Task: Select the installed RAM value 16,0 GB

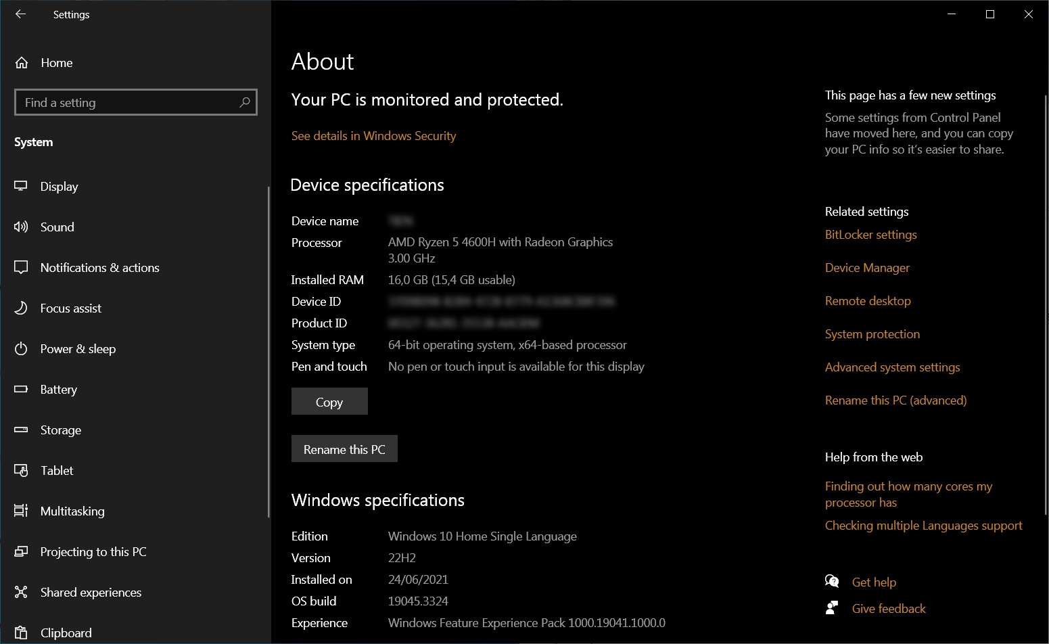Action: click(452, 280)
